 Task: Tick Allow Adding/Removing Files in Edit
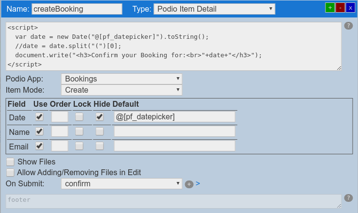tap(10, 172)
